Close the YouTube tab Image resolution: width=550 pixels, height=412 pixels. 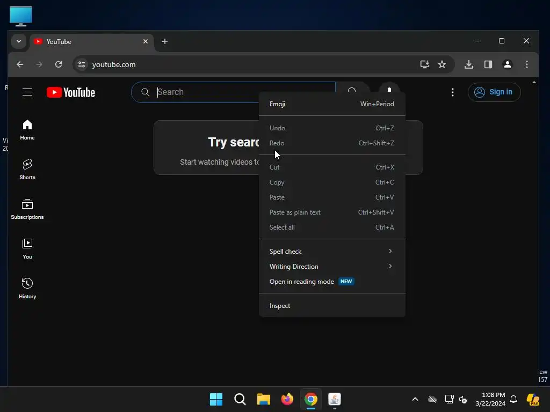(146, 41)
